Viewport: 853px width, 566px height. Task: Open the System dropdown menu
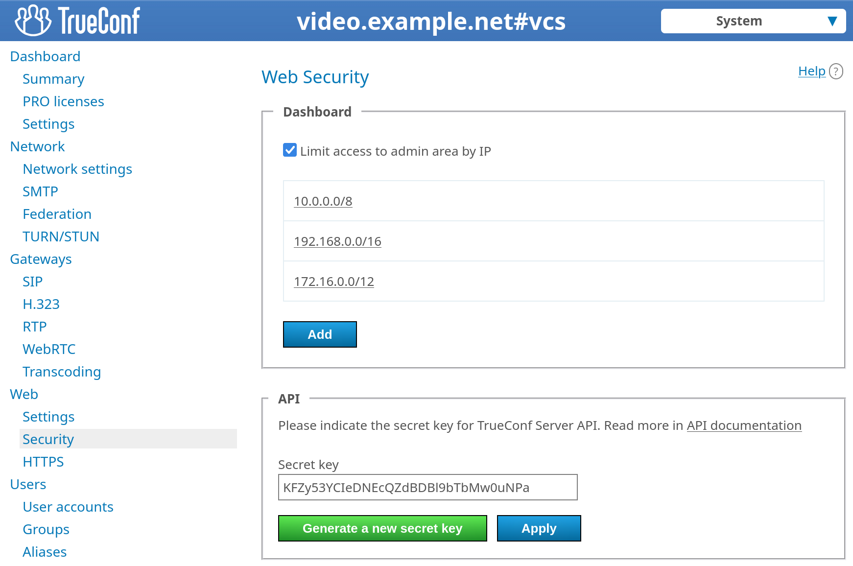pos(753,21)
